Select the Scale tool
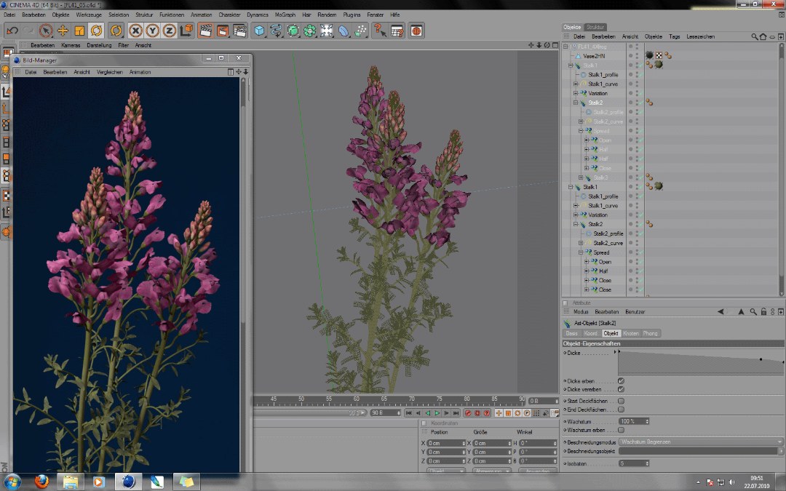 coord(78,31)
